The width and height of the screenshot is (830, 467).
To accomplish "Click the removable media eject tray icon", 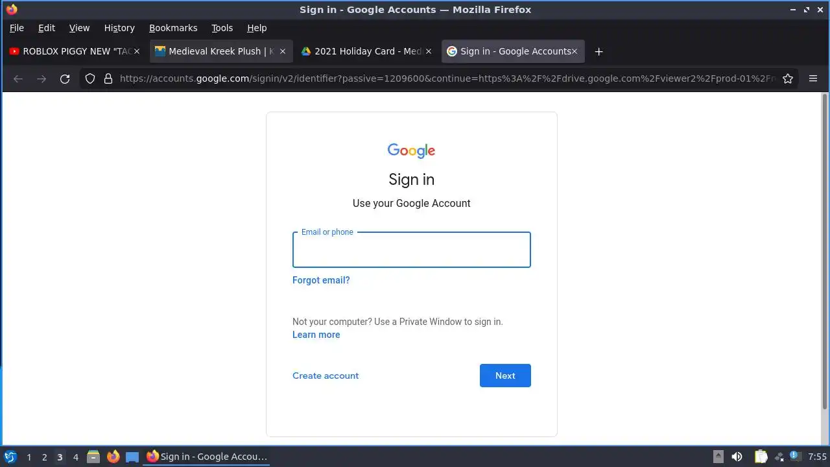I will [718, 457].
